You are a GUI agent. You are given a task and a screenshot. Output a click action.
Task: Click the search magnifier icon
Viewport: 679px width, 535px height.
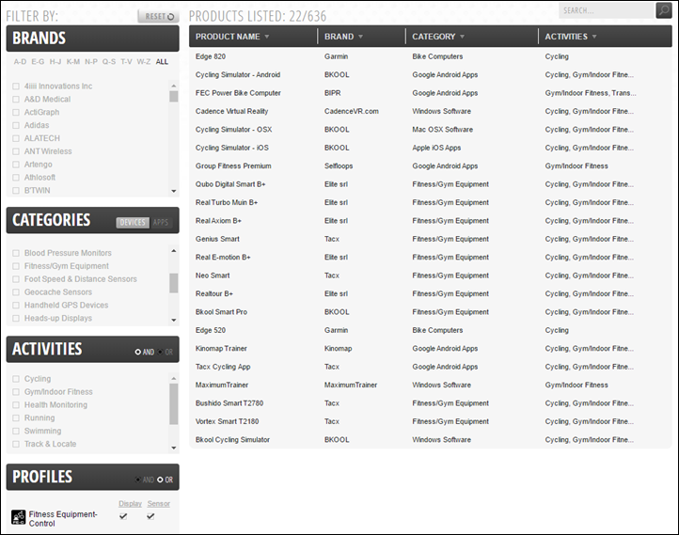pyautogui.click(x=664, y=10)
